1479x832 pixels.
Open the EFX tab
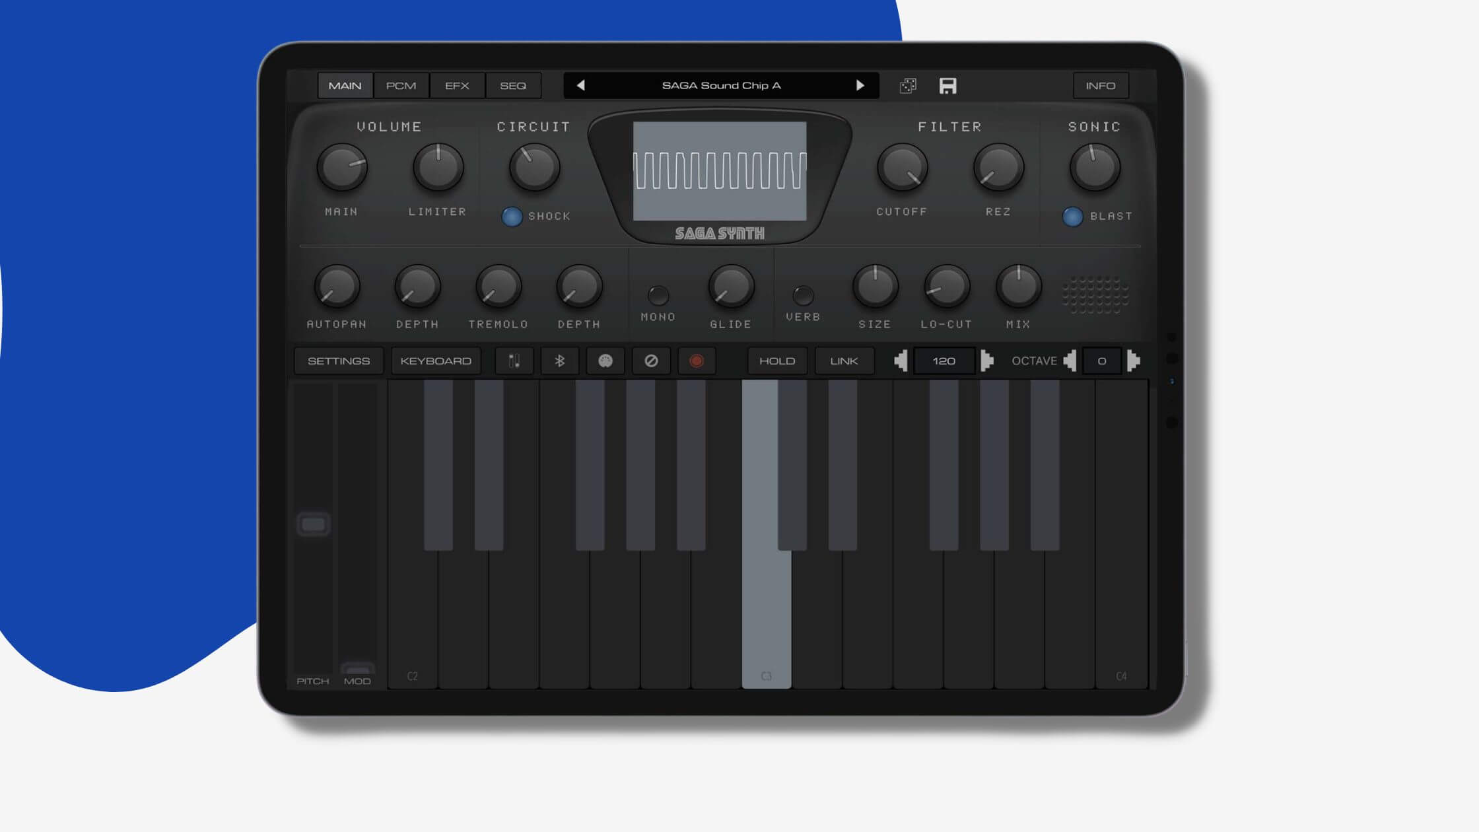coord(457,86)
